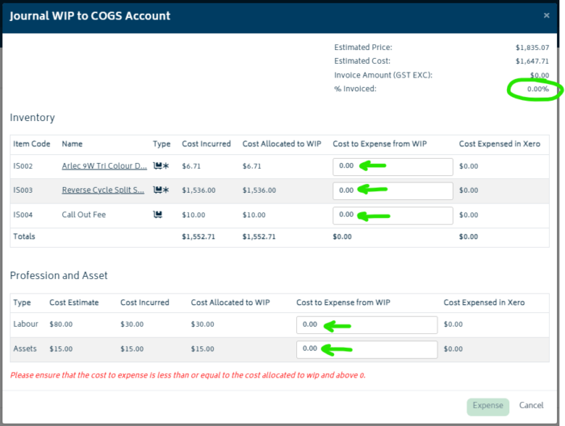This screenshot has height=426, width=565.
Task: Click the Call Out Fee type icon
Action: (x=157, y=215)
